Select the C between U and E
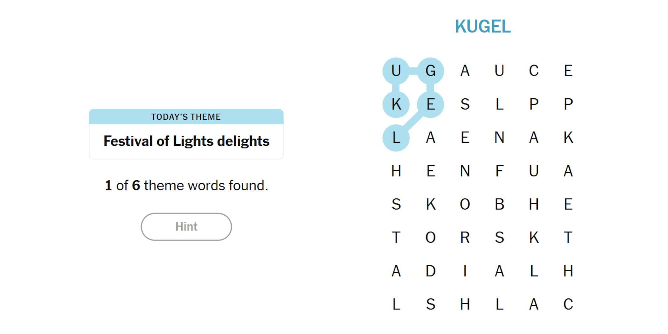Screen dimensions: 668x334 (x=534, y=71)
